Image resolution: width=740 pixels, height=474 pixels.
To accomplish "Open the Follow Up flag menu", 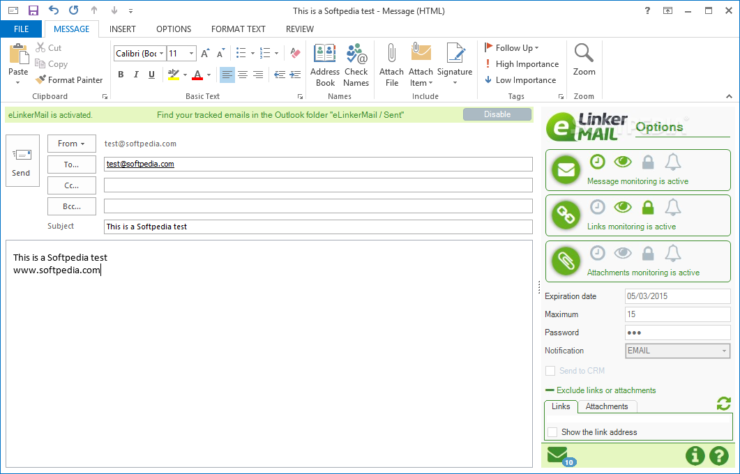I will tap(511, 47).
